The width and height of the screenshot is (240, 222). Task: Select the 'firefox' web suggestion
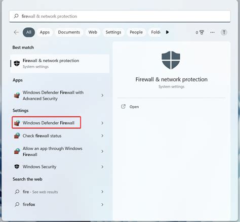(60, 204)
